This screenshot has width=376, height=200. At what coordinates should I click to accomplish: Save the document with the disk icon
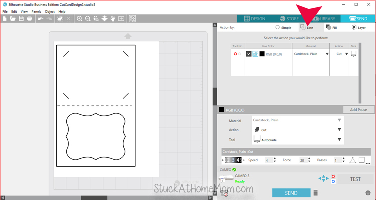point(21,19)
